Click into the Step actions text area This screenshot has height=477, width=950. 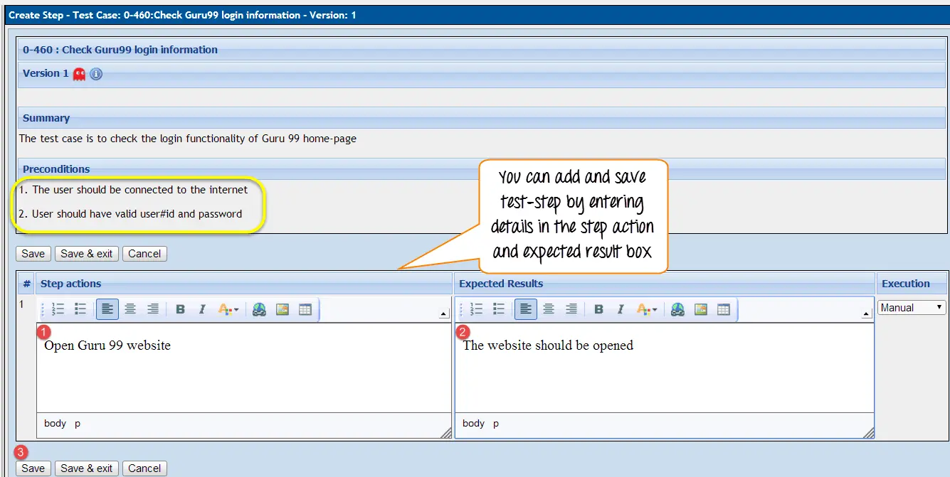tap(244, 368)
